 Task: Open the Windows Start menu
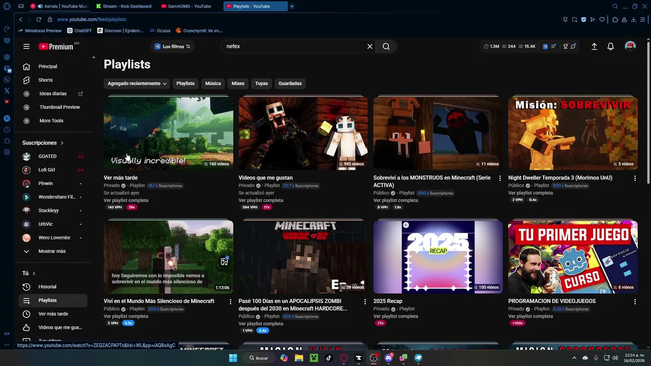click(233, 358)
